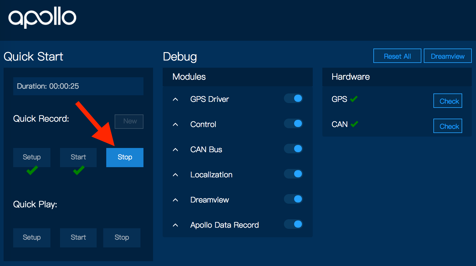Toggle the Localization module switch
The width and height of the screenshot is (476, 266).
click(x=294, y=174)
